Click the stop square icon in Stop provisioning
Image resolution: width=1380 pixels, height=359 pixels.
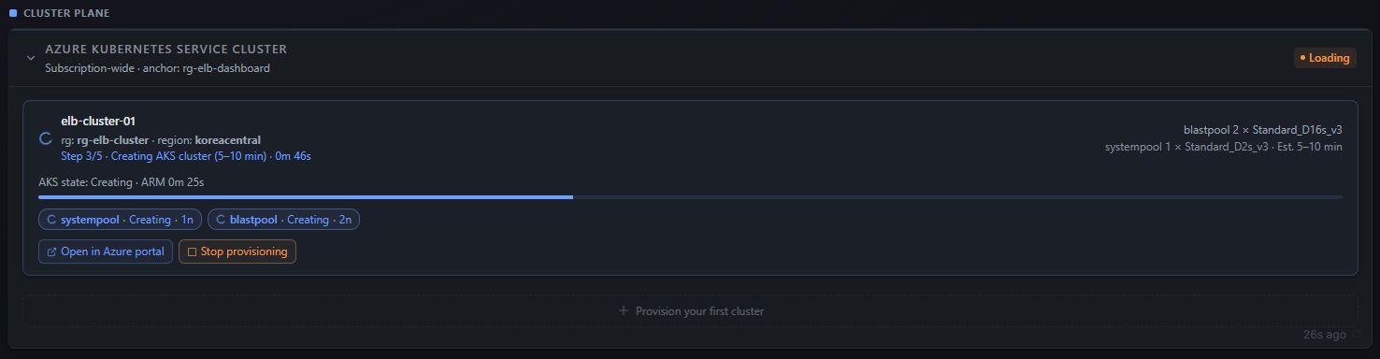(192, 251)
